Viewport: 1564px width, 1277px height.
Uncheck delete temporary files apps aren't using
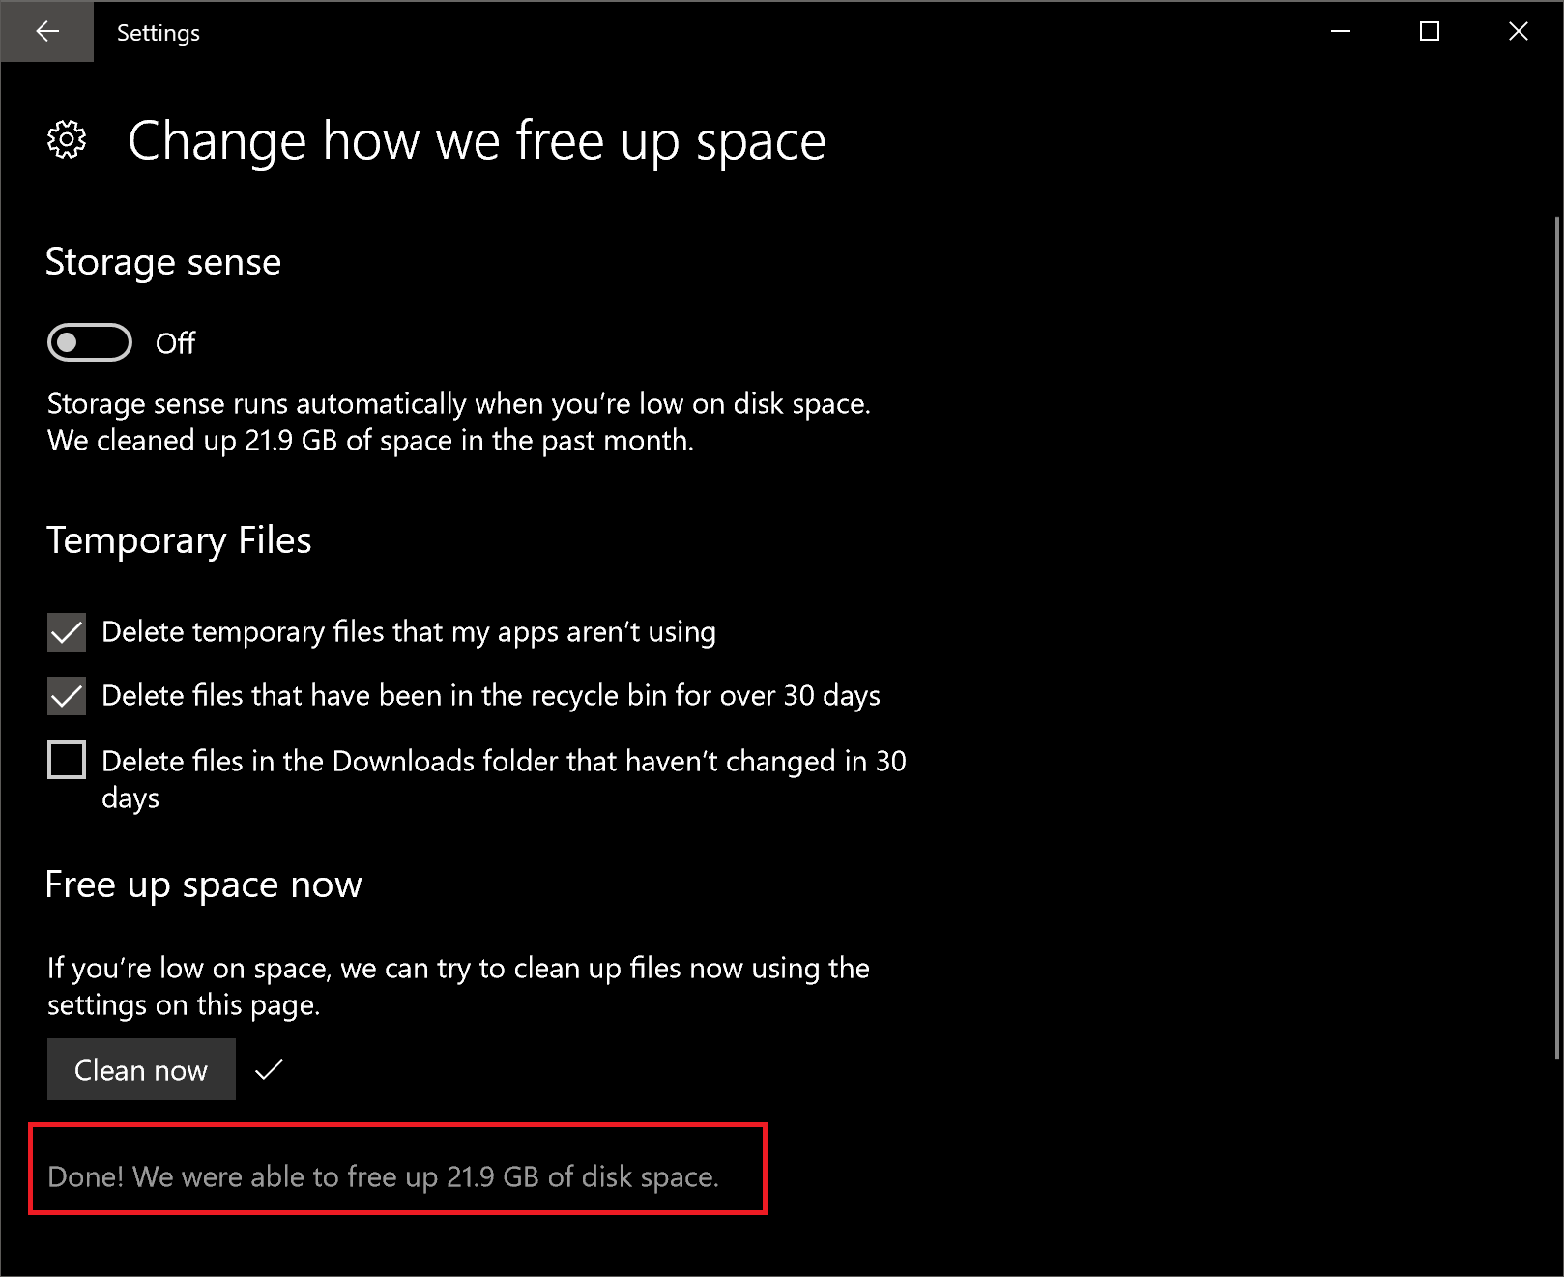(x=67, y=632)
